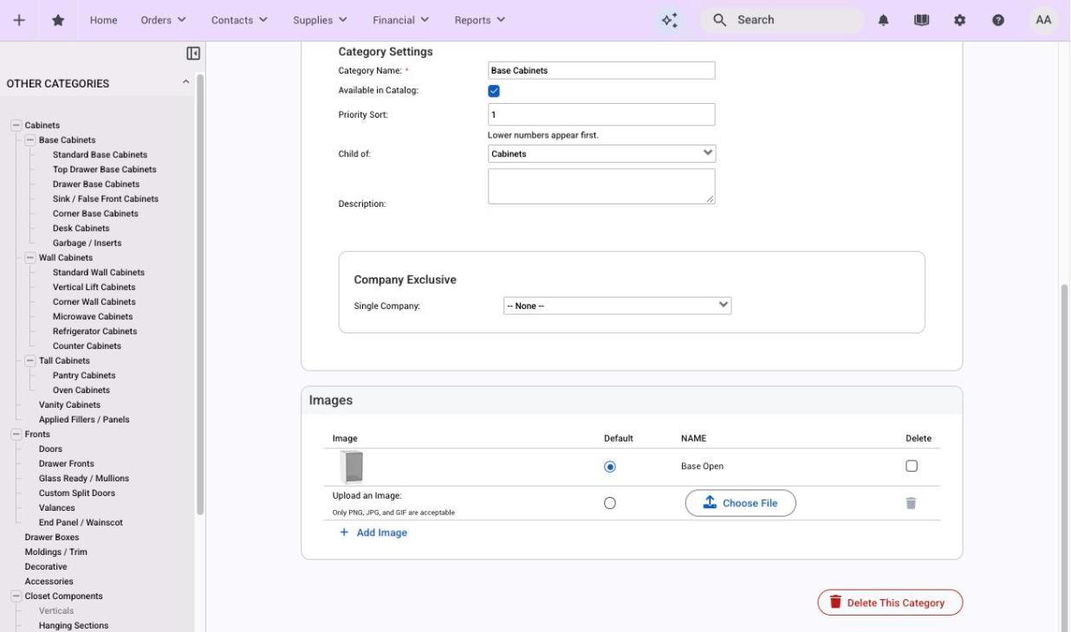Select Applied Fillers / Panels

84,420
